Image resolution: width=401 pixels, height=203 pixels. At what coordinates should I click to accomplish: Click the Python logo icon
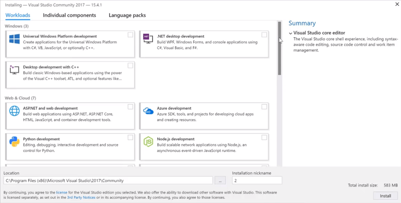click(x=14, y=142)
